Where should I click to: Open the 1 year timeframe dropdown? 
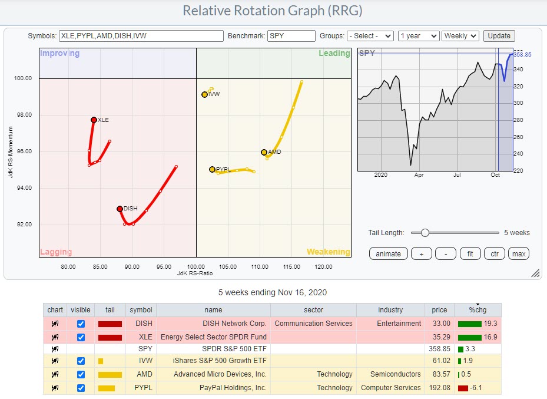(x=419, y=36)
